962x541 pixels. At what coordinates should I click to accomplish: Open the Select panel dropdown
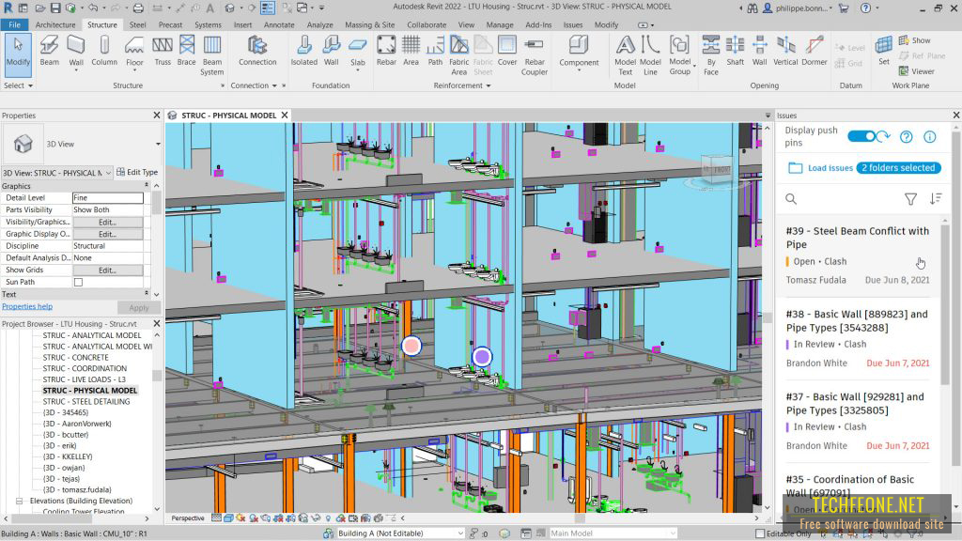pyautogui.click(x=19, y=85)
